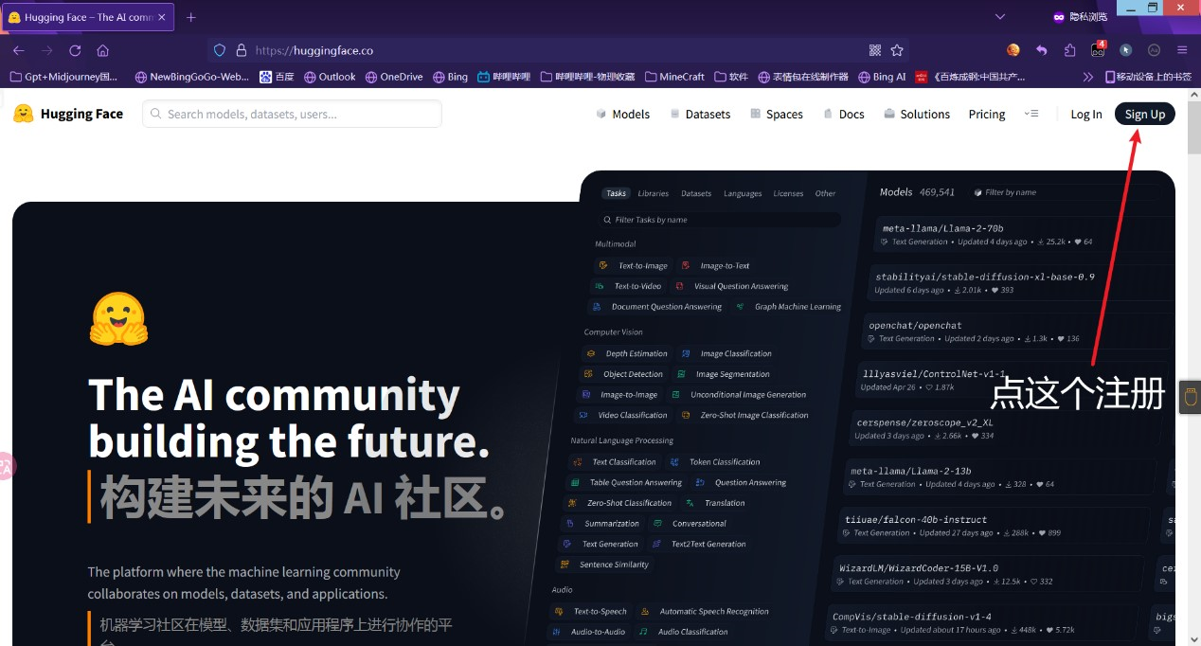Click the purple undo arrow toolbar icon

coord(1042,50)
